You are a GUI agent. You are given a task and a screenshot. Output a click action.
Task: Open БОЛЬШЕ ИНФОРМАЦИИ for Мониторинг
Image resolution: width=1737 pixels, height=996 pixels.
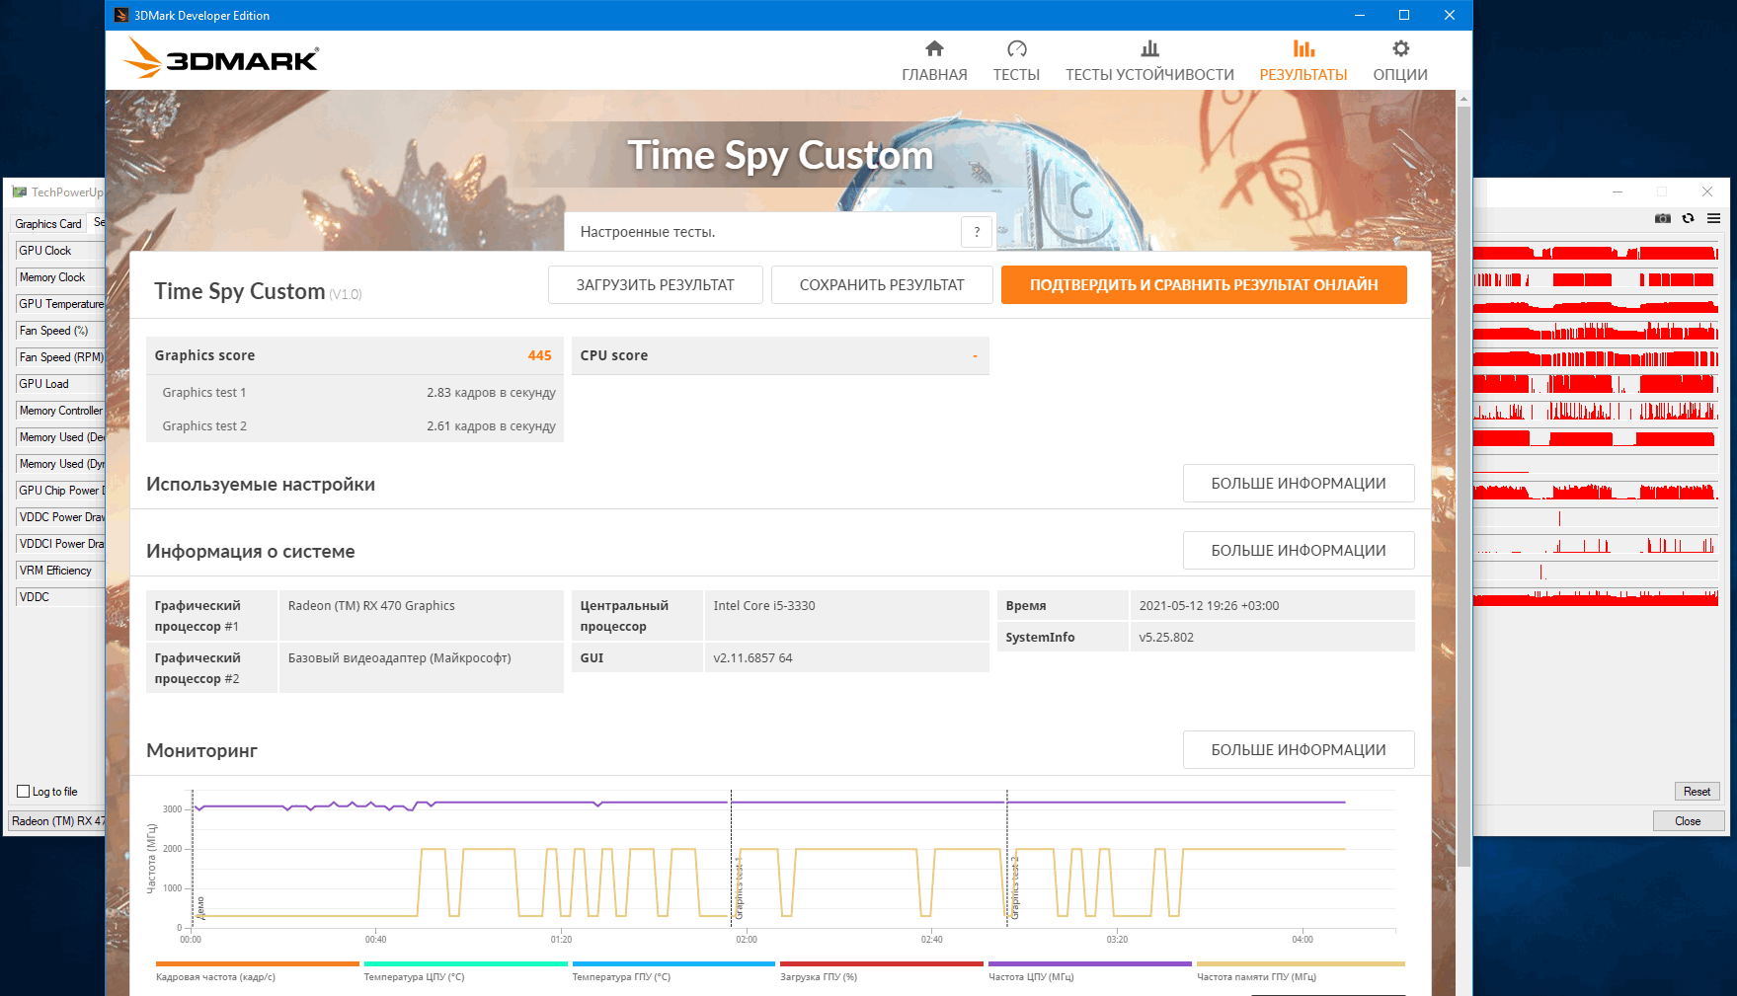(1299, 750)
